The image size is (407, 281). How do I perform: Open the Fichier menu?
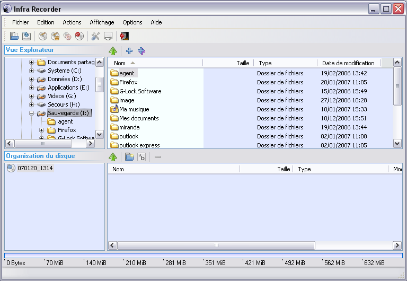(20, 22)
